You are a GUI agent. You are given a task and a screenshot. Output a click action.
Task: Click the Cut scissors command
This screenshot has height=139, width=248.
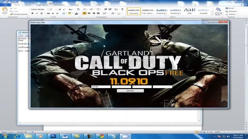[13, 8]
